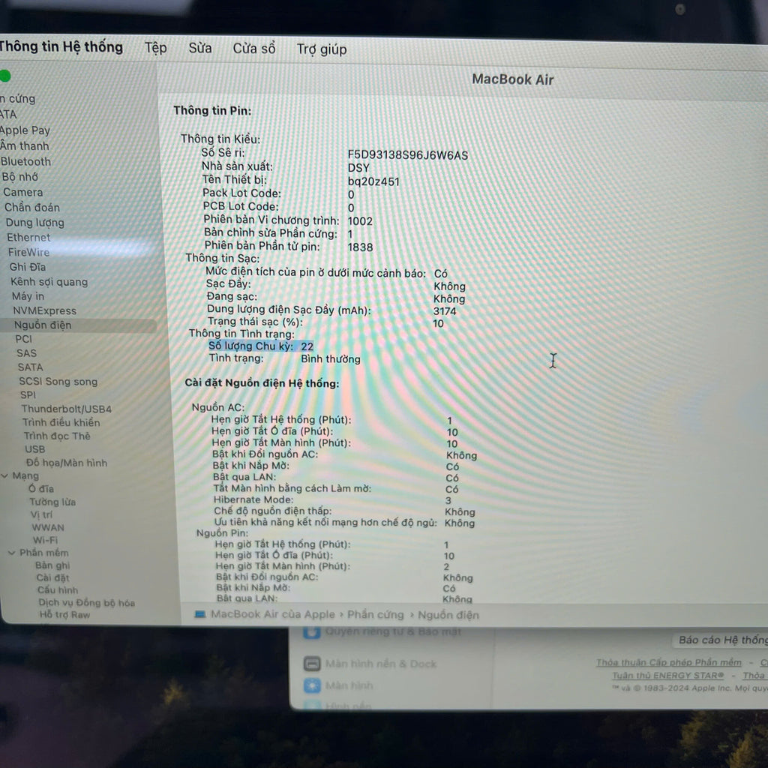Image resolution: width=768 pixels, height=768 pixels.
Task: Click serial number F5D93138S96J6W6AS
Action: [x=408, y=155]
